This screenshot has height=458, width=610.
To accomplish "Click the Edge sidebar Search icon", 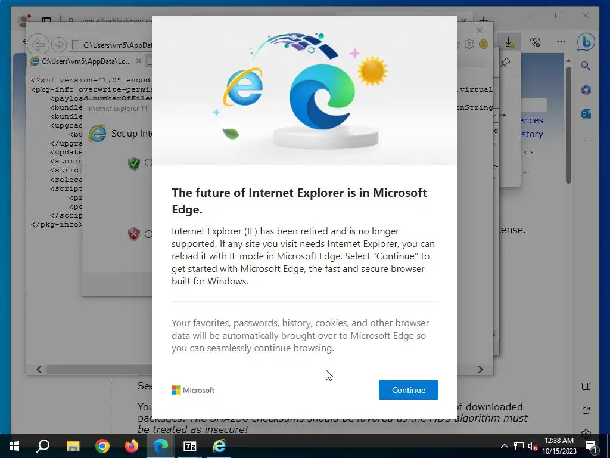I will click(586, 66).
